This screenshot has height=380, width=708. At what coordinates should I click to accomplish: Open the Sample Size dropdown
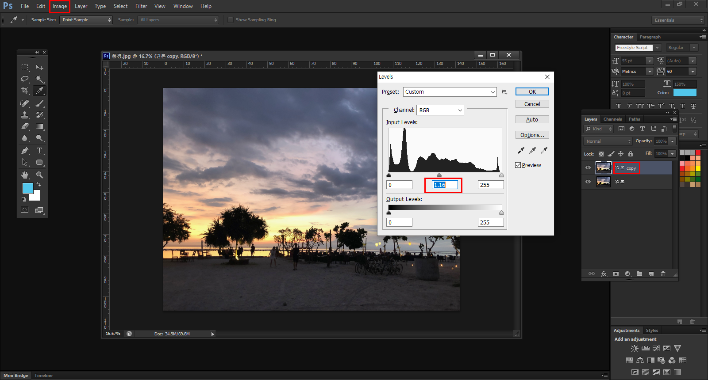point(86,20)
